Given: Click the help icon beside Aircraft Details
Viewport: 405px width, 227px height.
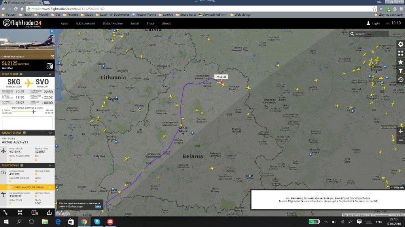Looking at the screenshot, I should pos(24,132).
